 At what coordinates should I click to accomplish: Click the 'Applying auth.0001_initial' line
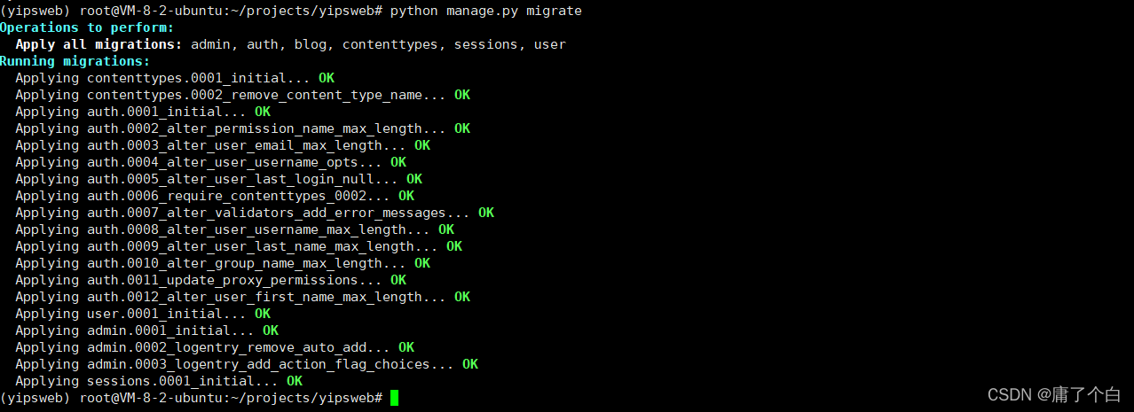[143, 112]
